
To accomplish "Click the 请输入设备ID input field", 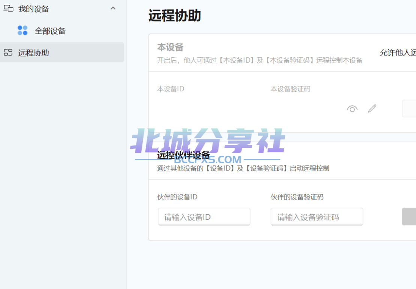I will pos(204,217).
